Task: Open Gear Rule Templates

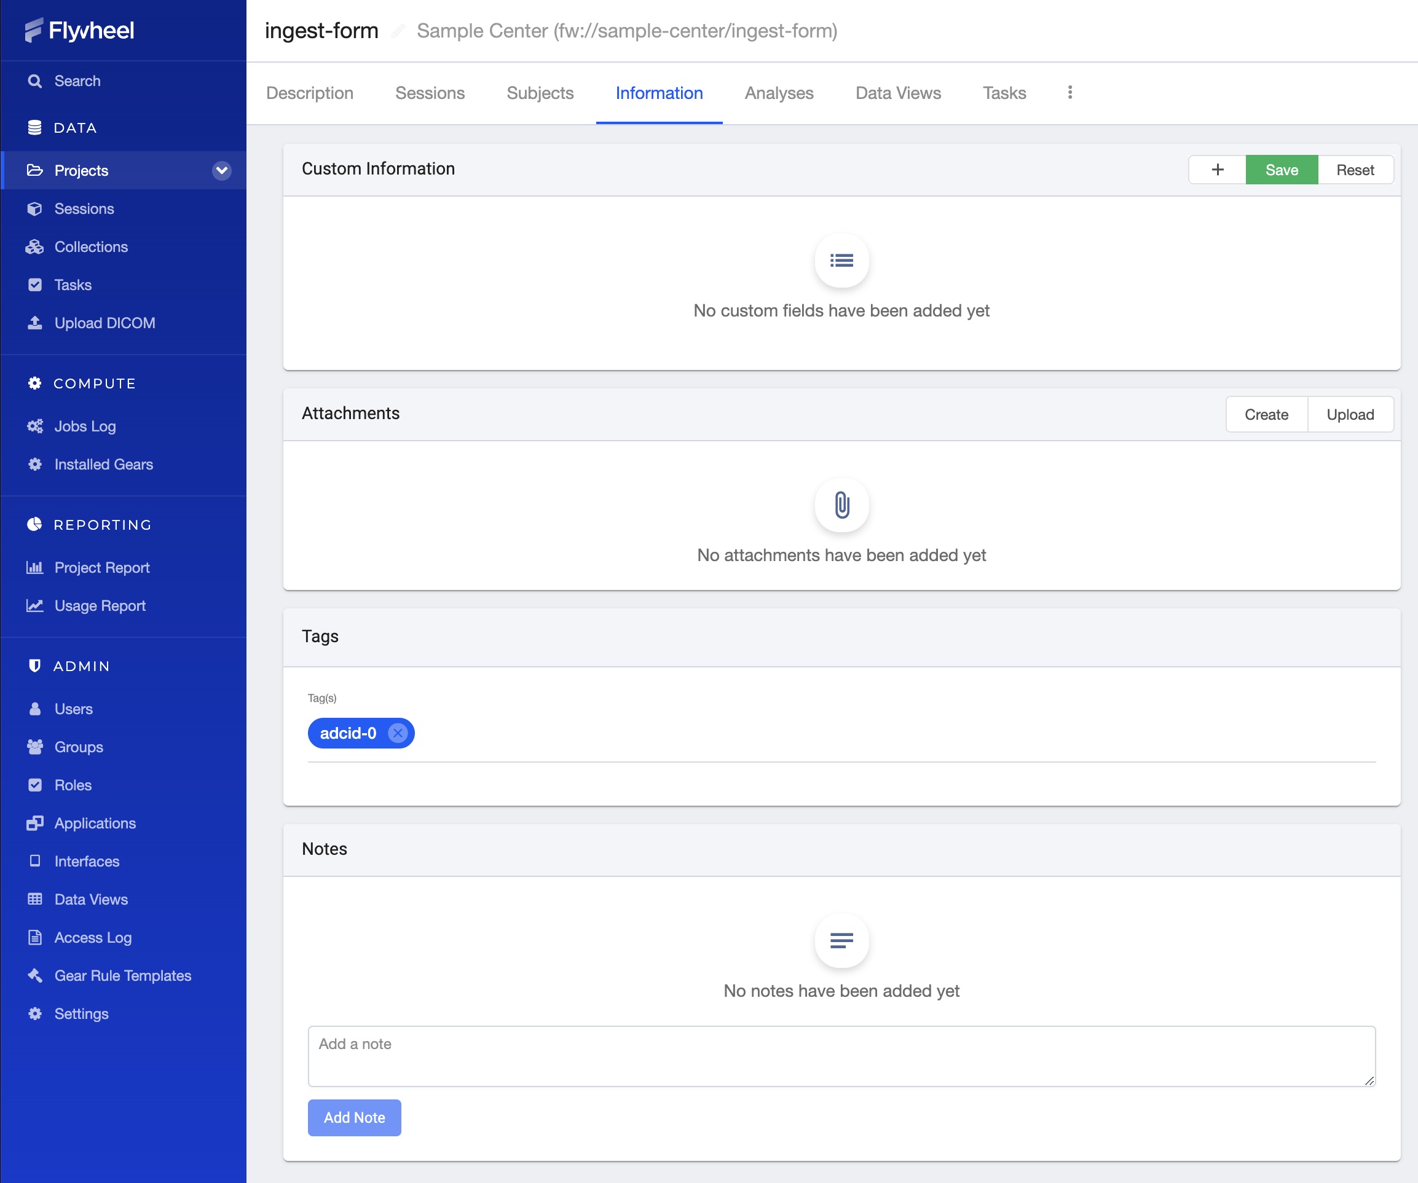Action: (122, 976)
